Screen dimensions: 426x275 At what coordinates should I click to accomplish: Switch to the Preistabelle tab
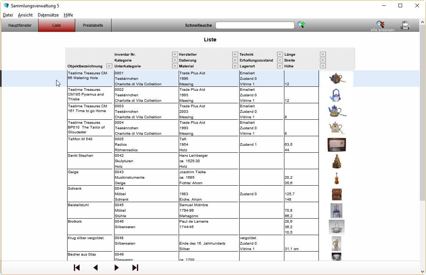93,25
